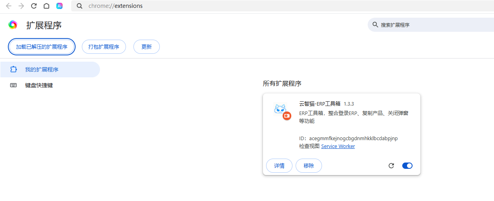Click the 更新 button
The image size is (494, 201).
[146, 47]
